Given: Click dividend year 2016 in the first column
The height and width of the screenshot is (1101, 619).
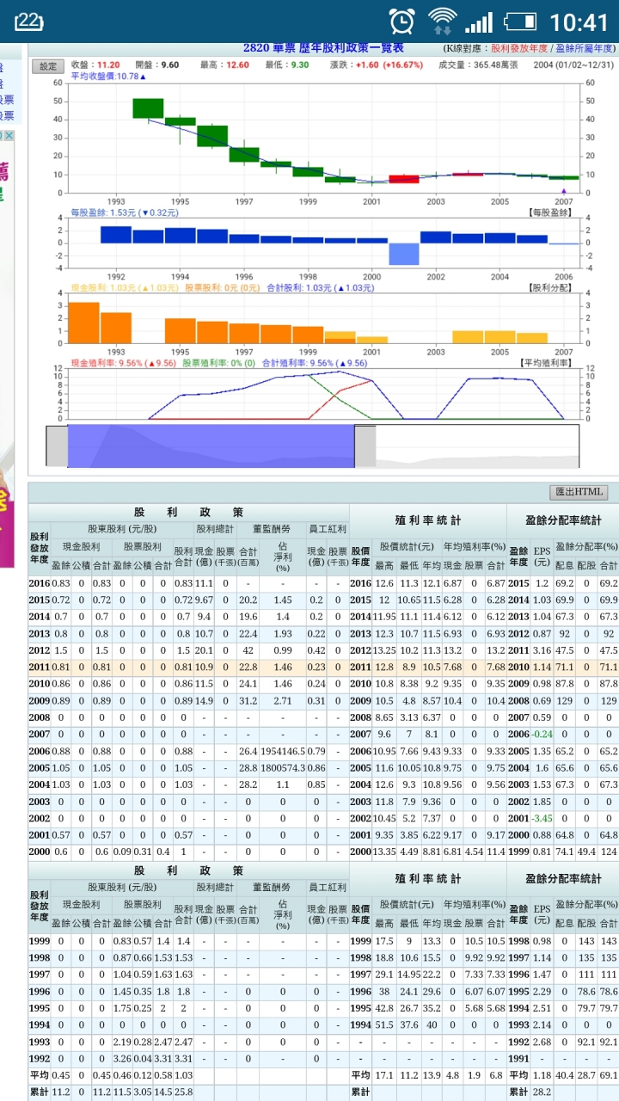Looking at the screenshot, I should coord(39,583).
